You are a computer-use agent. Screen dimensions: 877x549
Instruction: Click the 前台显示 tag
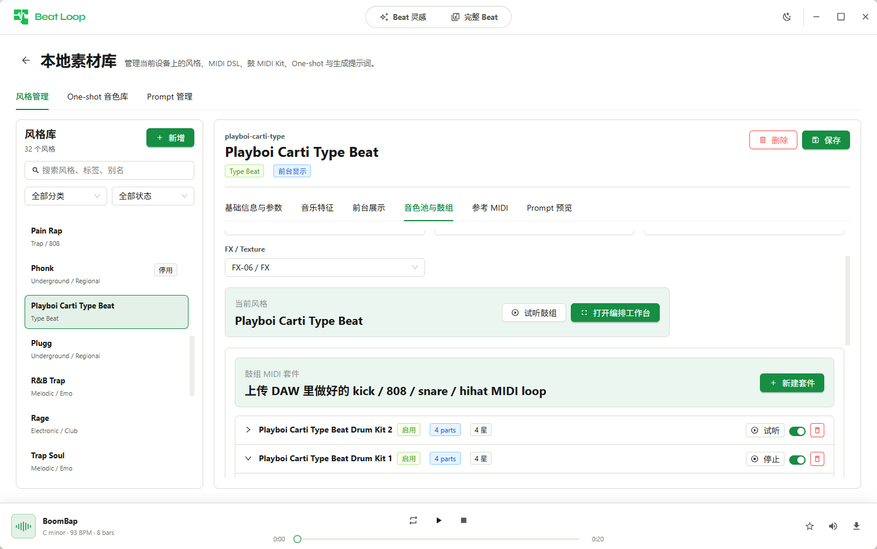pyautogui.click(x=292, y=171)
